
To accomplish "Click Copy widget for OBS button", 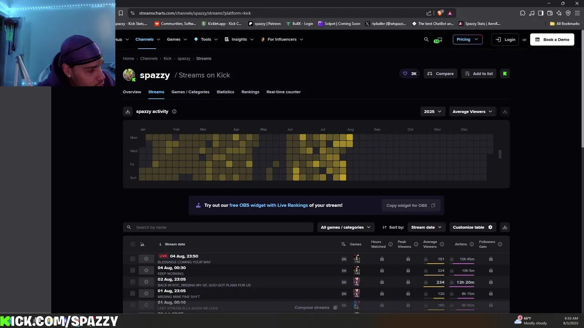I will click(411, 205).
